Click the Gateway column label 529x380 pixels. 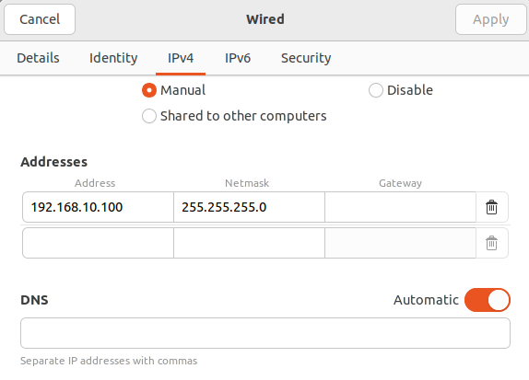point(400,183)
